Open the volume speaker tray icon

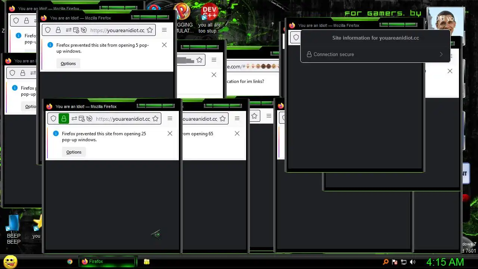tap(413, 262)
